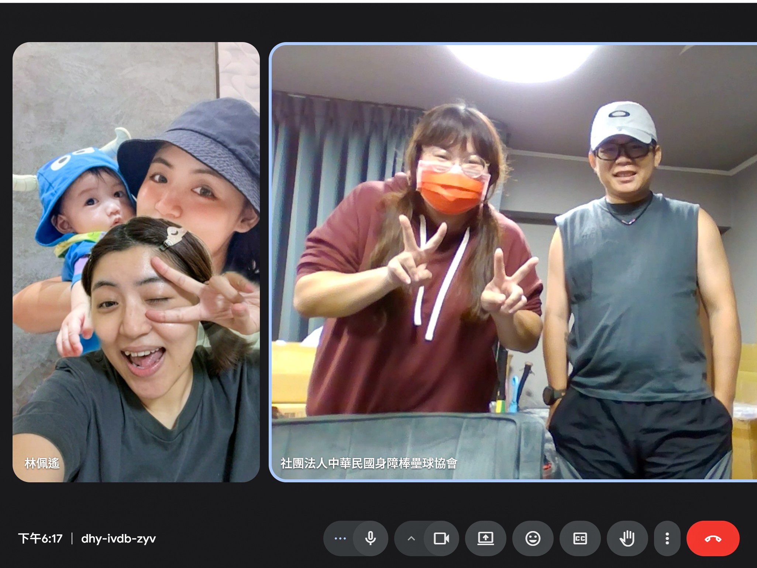Toggle closed captions with CC button

(x=580, y=538)
